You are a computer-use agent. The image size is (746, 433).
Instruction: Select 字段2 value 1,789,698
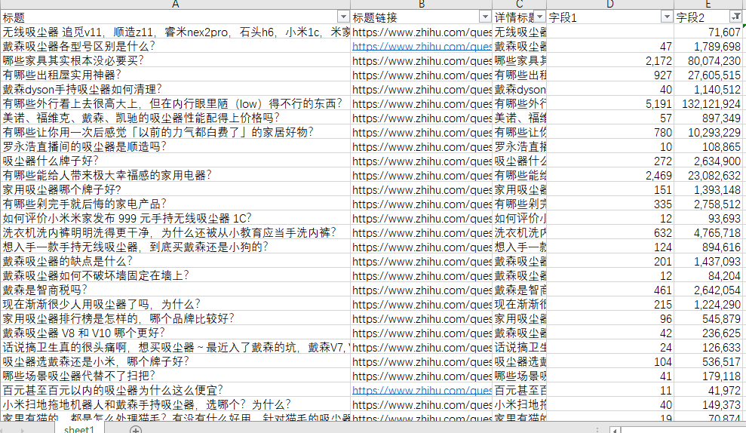pos(708,47)
